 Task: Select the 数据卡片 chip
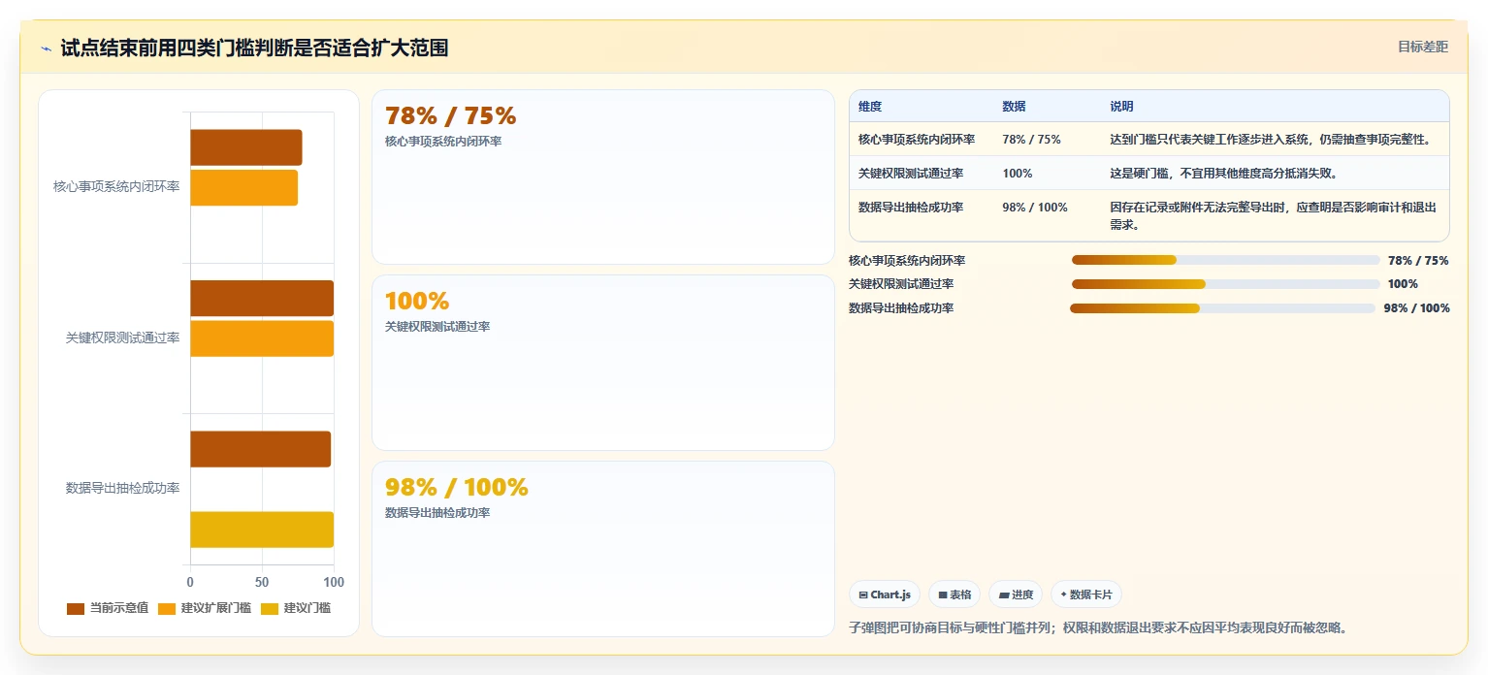point(1086,595)
